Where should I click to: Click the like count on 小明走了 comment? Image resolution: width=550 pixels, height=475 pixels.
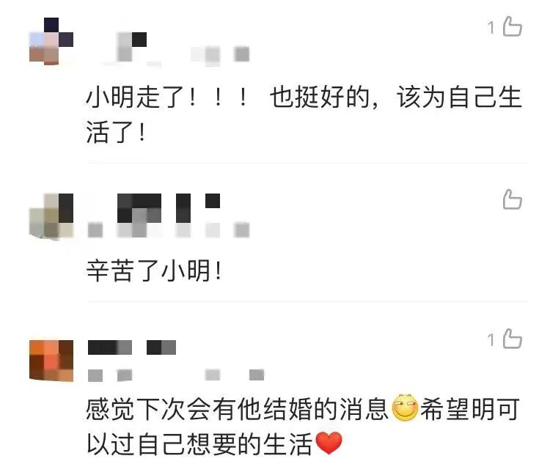[x=491, y=28]
